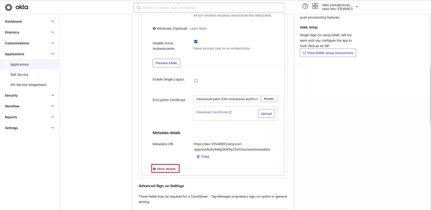The width and height of the screenshot is (431, 210).
Task: Open the user account dropdown
Action: pos(357,7)
